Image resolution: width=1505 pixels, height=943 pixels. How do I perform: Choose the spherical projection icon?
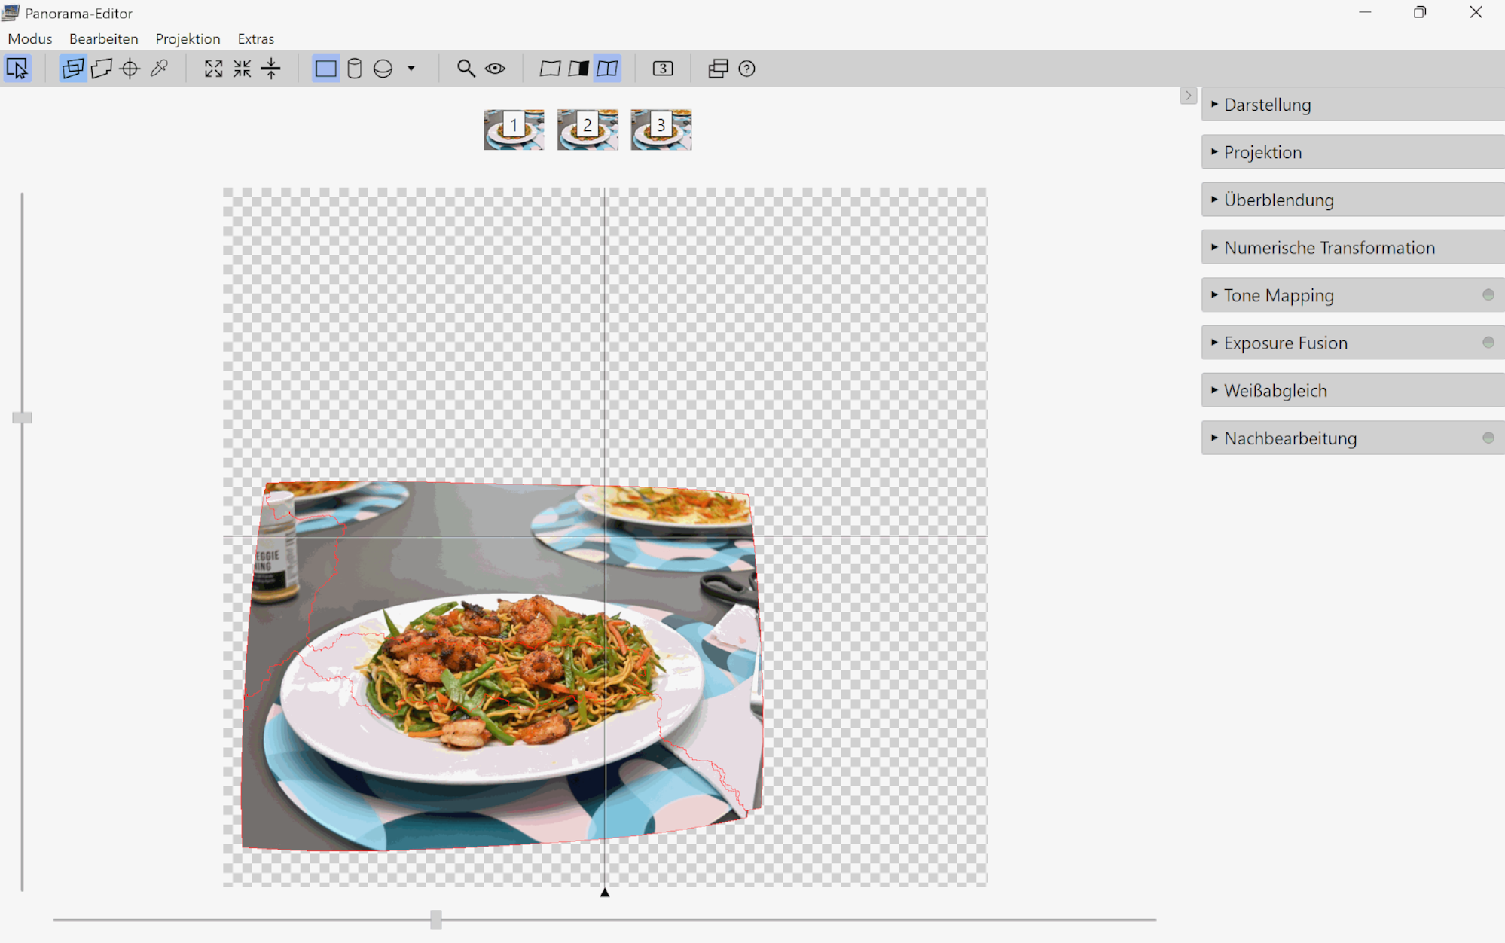click(x=383, y=69)
